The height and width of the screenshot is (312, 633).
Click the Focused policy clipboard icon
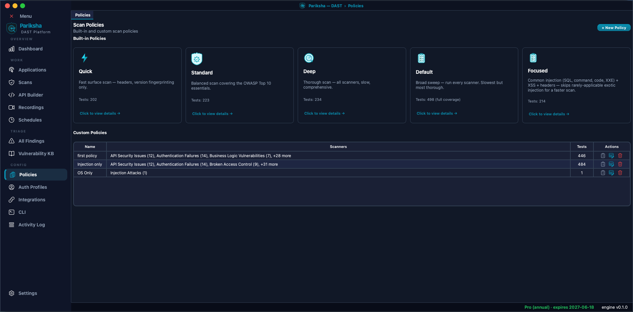coord(533,58)
